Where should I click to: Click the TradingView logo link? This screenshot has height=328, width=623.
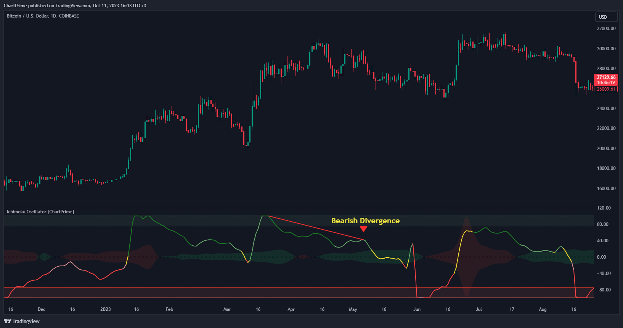[22, 321]
